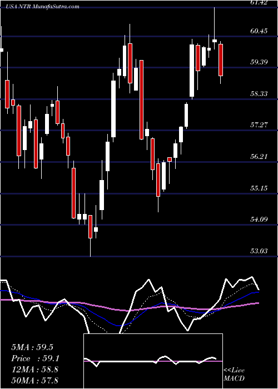Click the 60.45 price axis label
278x389 pixels.
(260, 31)
